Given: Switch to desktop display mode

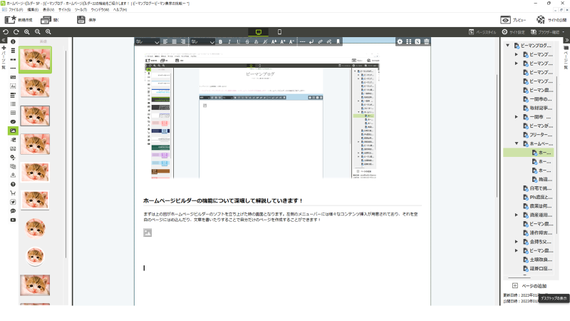Looking at the screenshot, I should pos(257,32).
